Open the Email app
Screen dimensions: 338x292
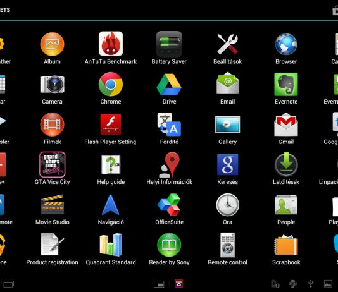[x=228, y=83]
